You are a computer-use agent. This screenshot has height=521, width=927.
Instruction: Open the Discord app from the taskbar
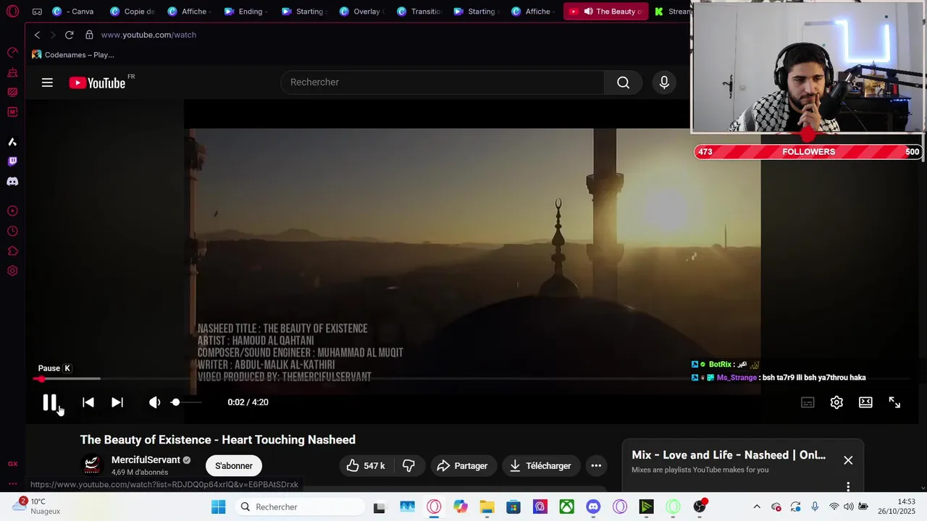tap(593, 507)
